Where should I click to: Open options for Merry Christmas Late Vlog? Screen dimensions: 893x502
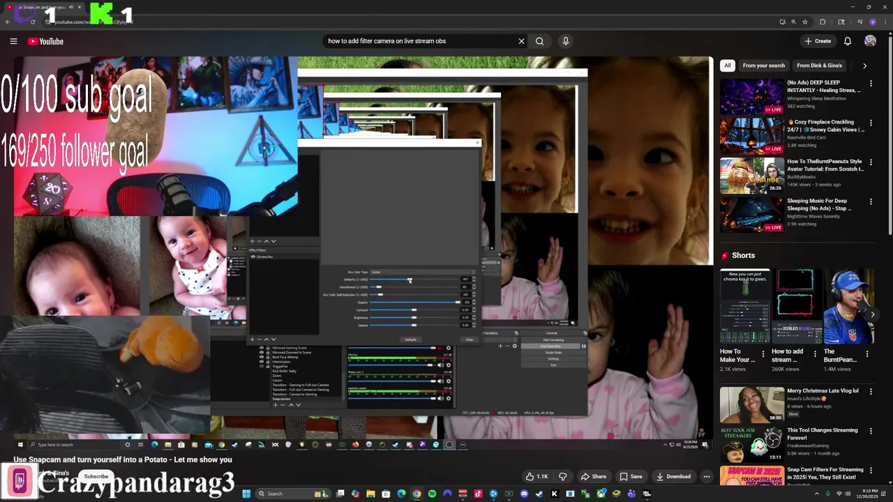870,392
